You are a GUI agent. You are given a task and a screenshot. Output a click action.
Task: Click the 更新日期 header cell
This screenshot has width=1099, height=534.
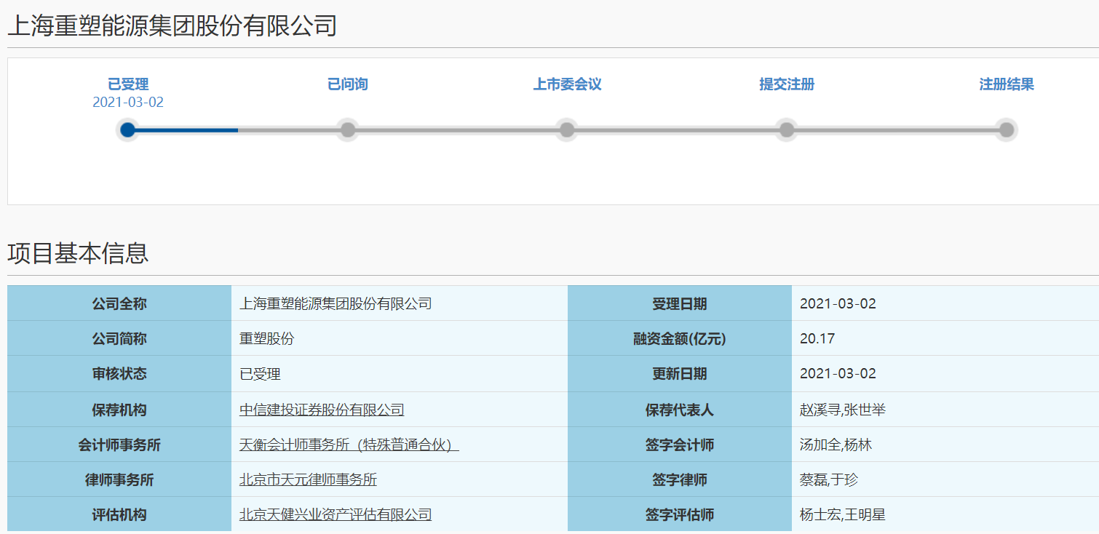(680, 374)
